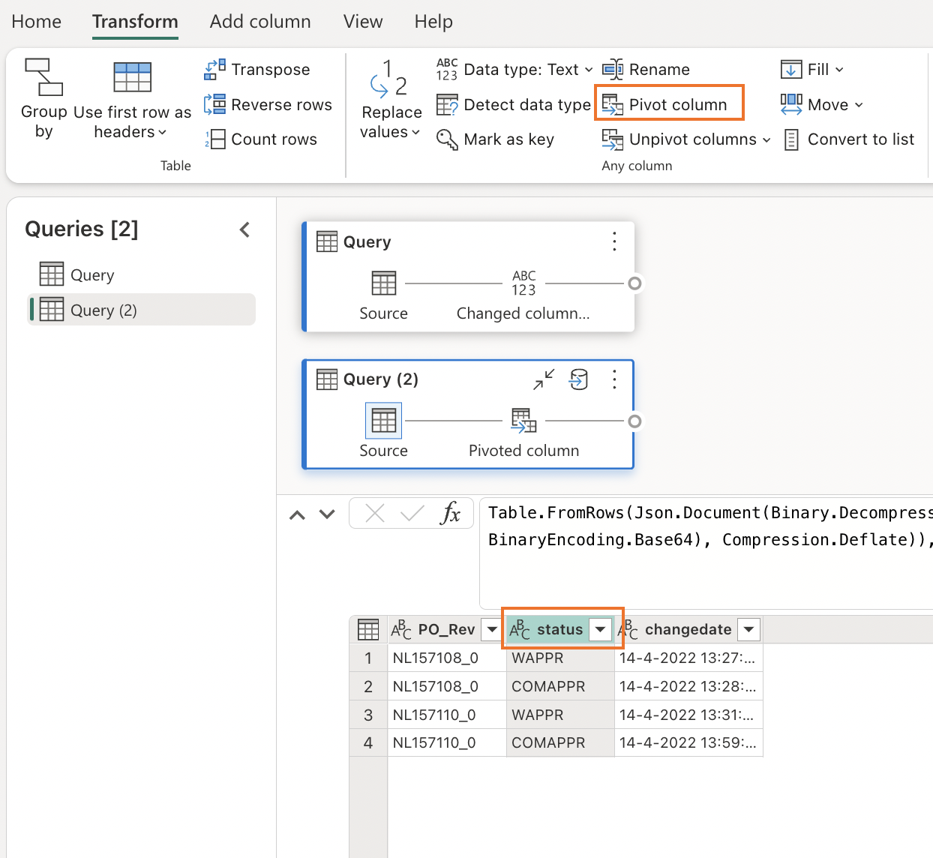Open the more options menu on Query card
This screenshot has width=933, height=858.
[614, 241]
